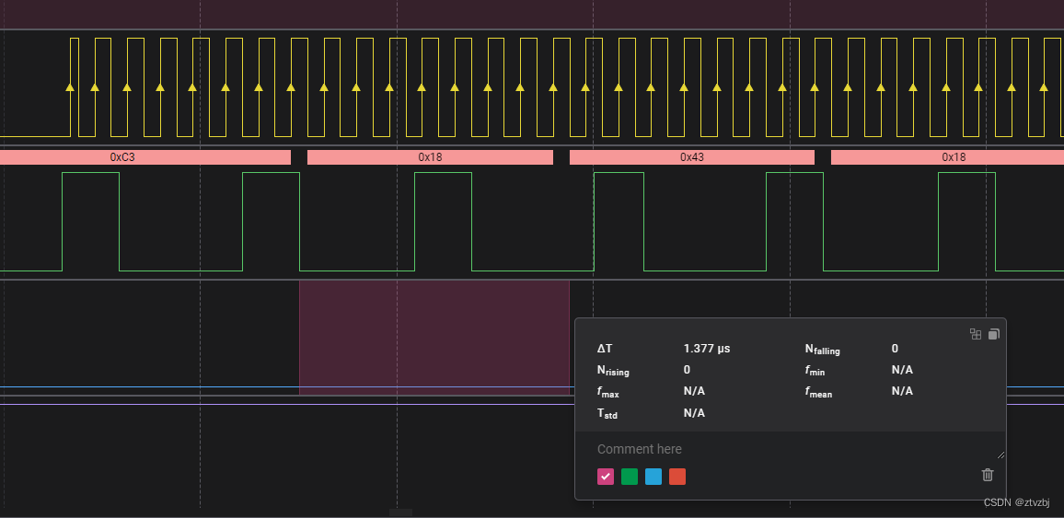
Task: Select the decoded 0x43 byte bubble
Action: 692,157
